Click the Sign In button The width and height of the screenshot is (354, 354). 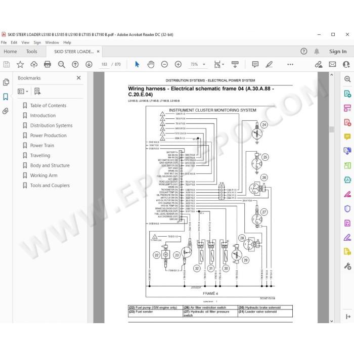point(338,52)
